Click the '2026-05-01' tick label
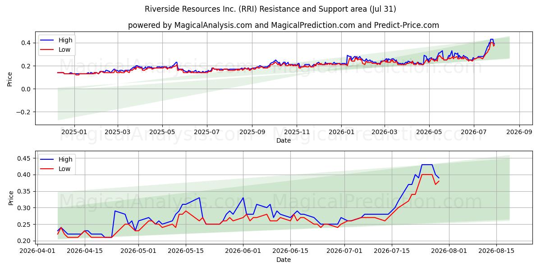Screen dimensions: 541x270 click(138, 251)
